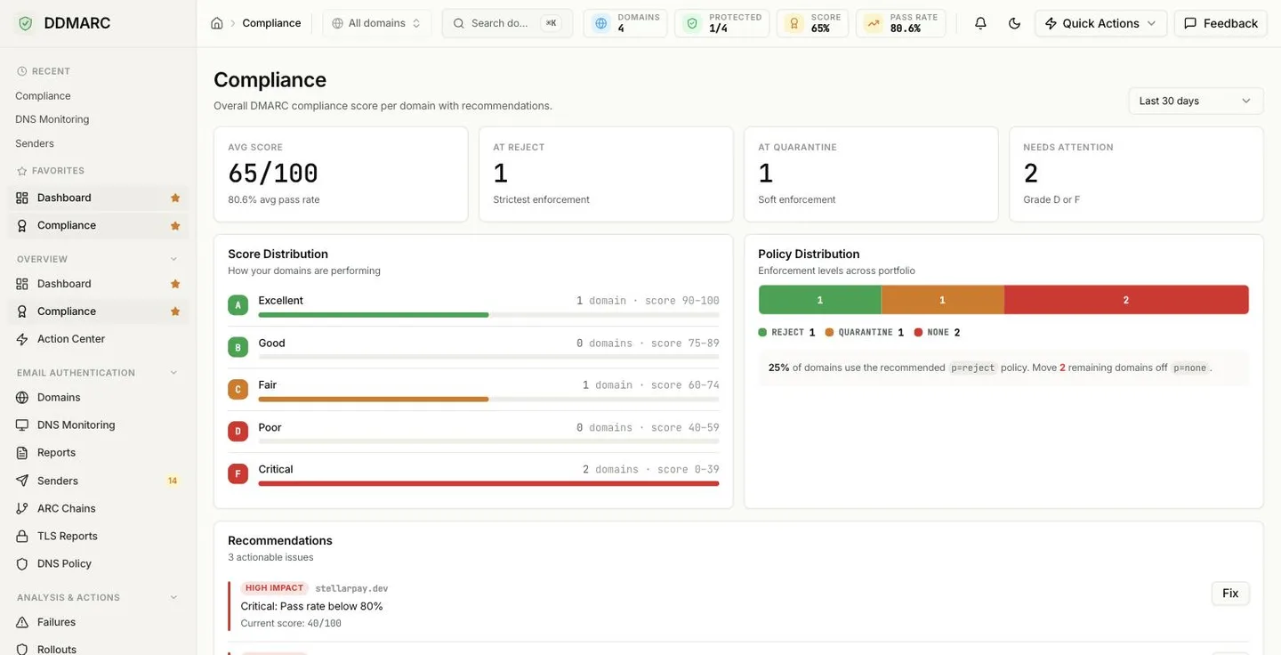The image size is (1281, 655).
Task: Click the Rollouts icon in sidebar
Action: tap(22, 649)
